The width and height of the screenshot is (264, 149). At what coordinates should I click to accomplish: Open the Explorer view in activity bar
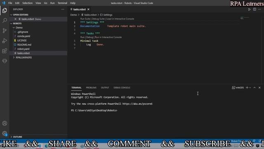[5, 10]
